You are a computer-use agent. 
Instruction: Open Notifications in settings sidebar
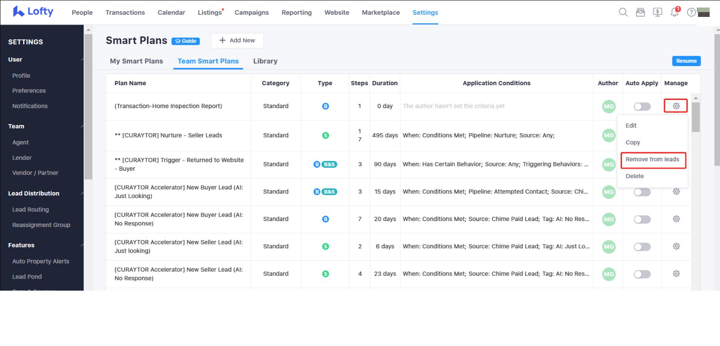pos(30,106)
